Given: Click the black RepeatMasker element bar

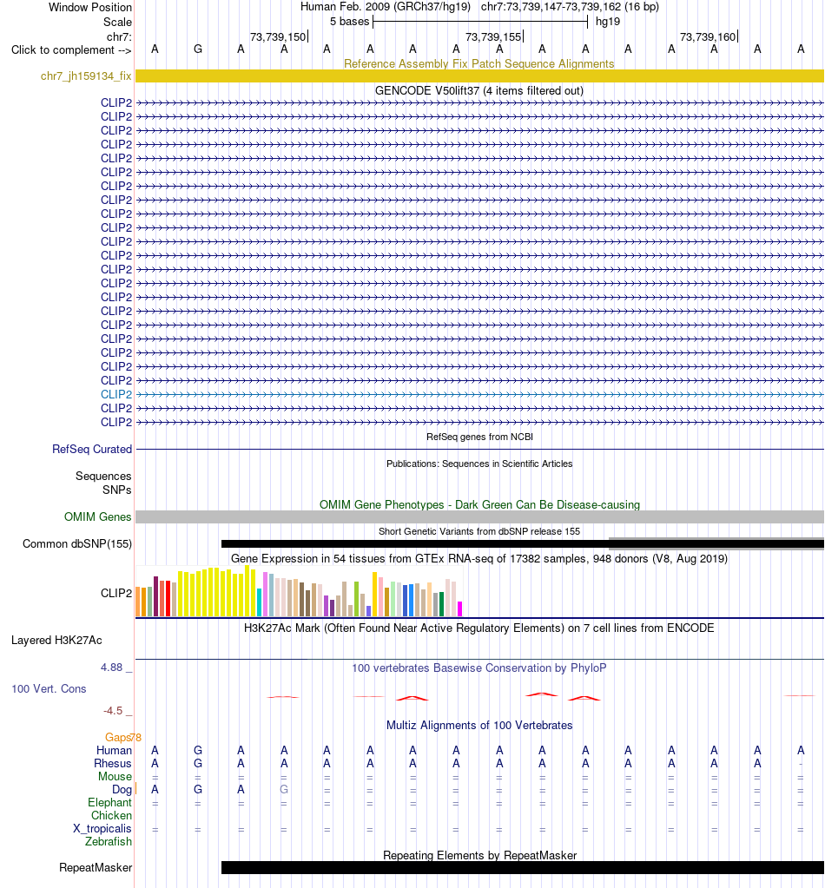Looking at the screenshot, I should (523, 868).
